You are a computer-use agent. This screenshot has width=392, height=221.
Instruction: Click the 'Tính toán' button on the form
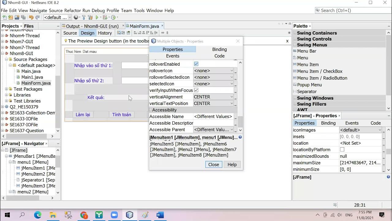(122, 114)
